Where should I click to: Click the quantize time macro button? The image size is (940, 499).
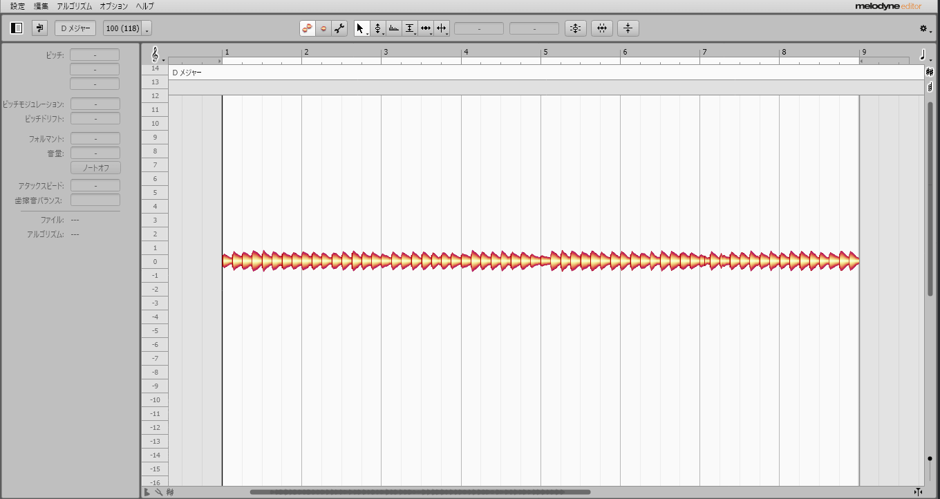pos(602,28)
